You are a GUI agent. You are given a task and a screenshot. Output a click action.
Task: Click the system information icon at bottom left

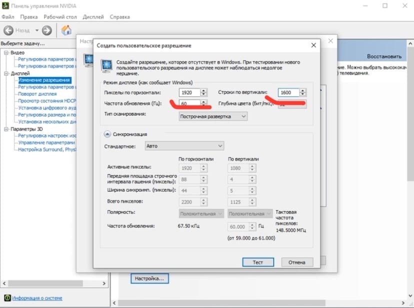(7, 298)
